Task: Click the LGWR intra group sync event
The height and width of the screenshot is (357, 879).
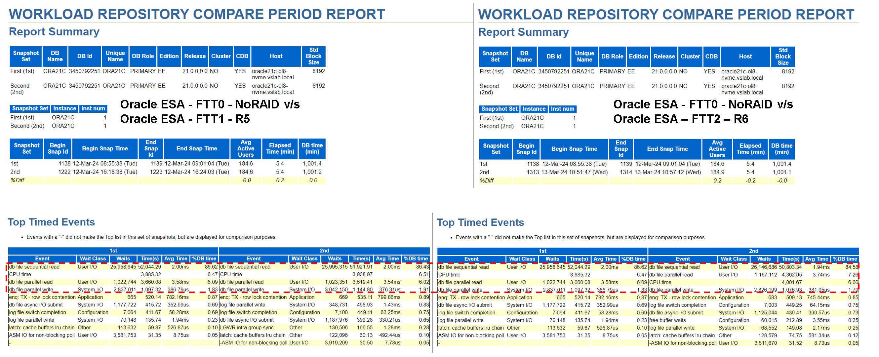Action: 247,328
